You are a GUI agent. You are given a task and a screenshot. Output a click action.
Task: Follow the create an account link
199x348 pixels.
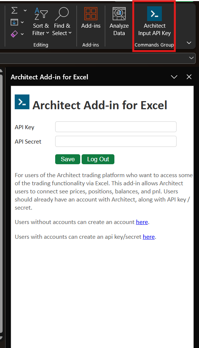click(x=142, y=222)
